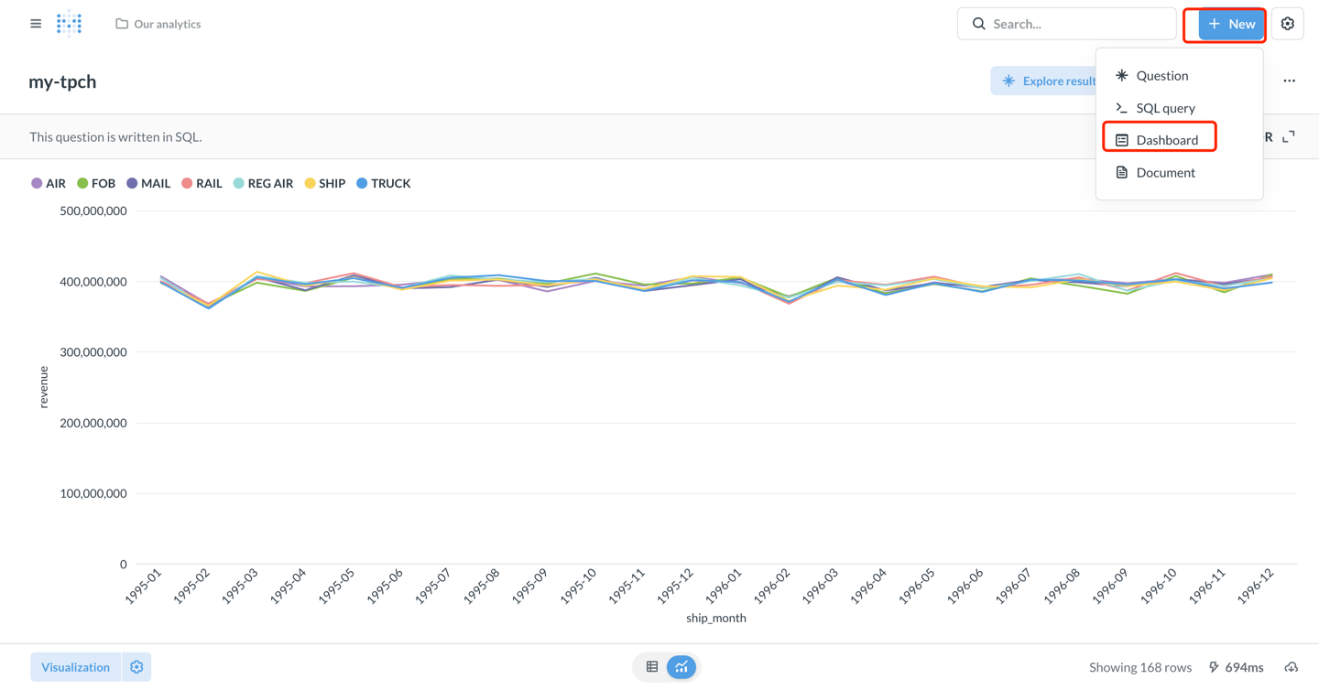The image size is (1319, 690).
Task: Choose Dashboard from the New menu
Action: [x=1160, y=138]
